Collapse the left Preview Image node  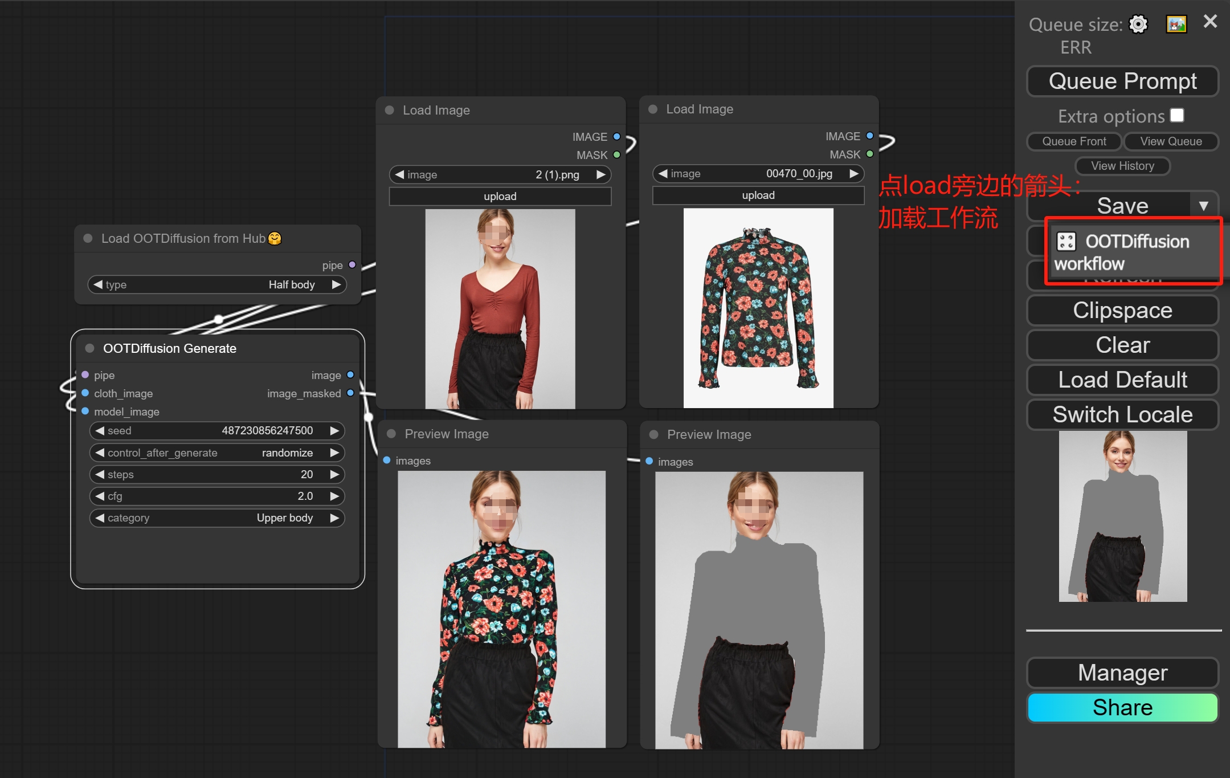[x=391, y=434]
